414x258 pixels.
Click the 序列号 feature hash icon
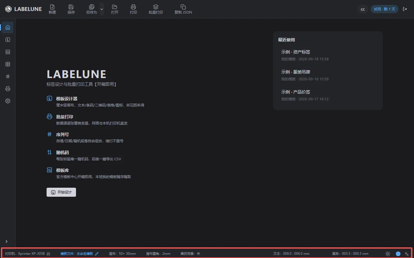[49, 134]
